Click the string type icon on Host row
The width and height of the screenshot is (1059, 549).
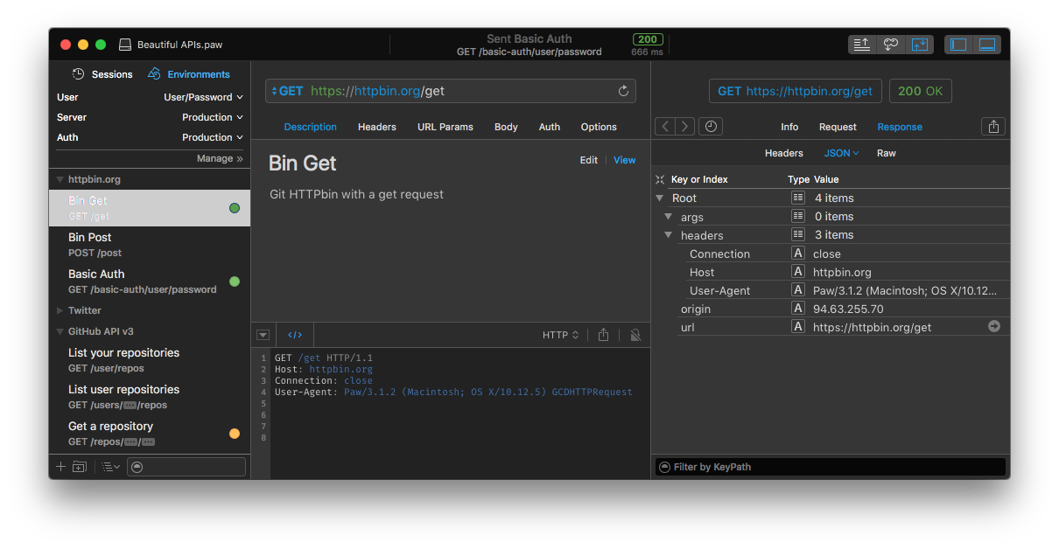798,272
